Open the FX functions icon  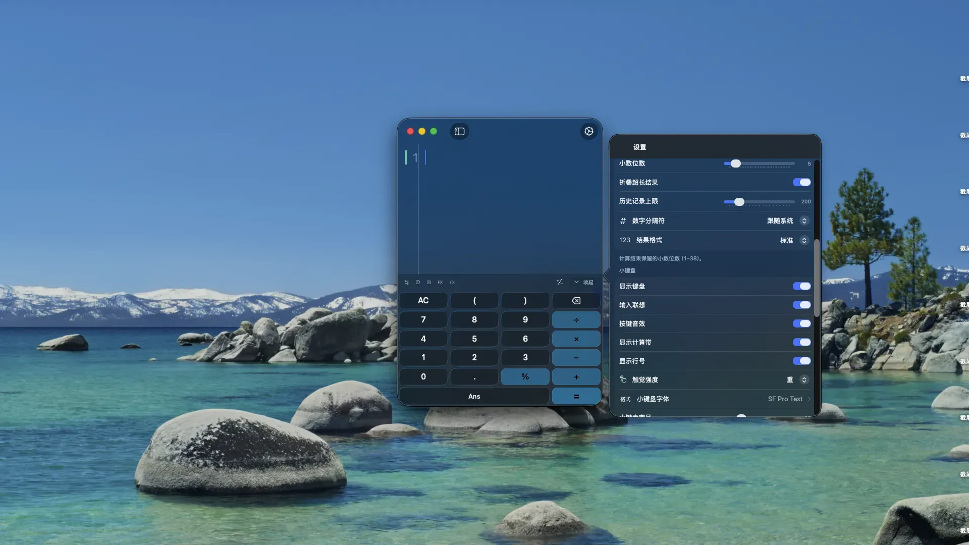click(440, 282)
